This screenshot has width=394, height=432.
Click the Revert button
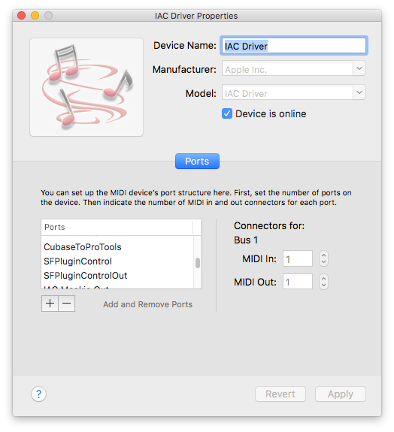280,394
